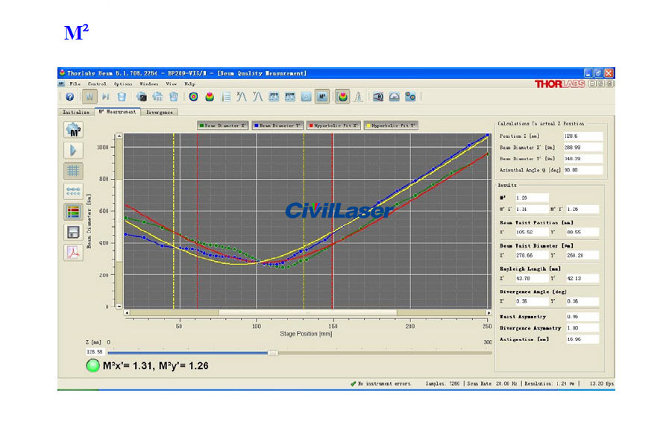Toggle the chart grid icon in sidebar
This screenshot has width=669, height=434.
coord(74,170)
